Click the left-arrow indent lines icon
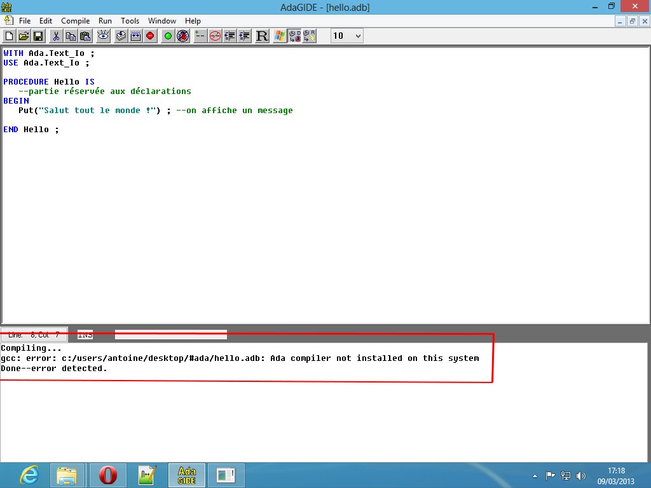The height and width of the screenshot is (488, 651). [x=230, y=36]
